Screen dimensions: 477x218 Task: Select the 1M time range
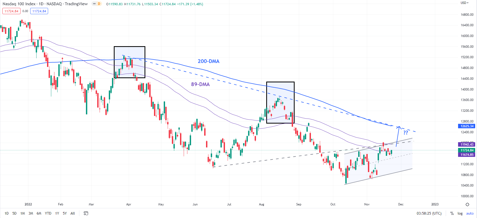(23, 213)
